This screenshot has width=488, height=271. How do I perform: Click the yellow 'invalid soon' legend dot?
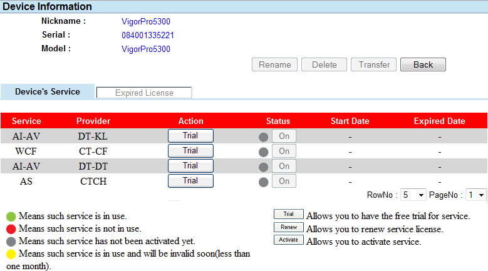(11, 254)
